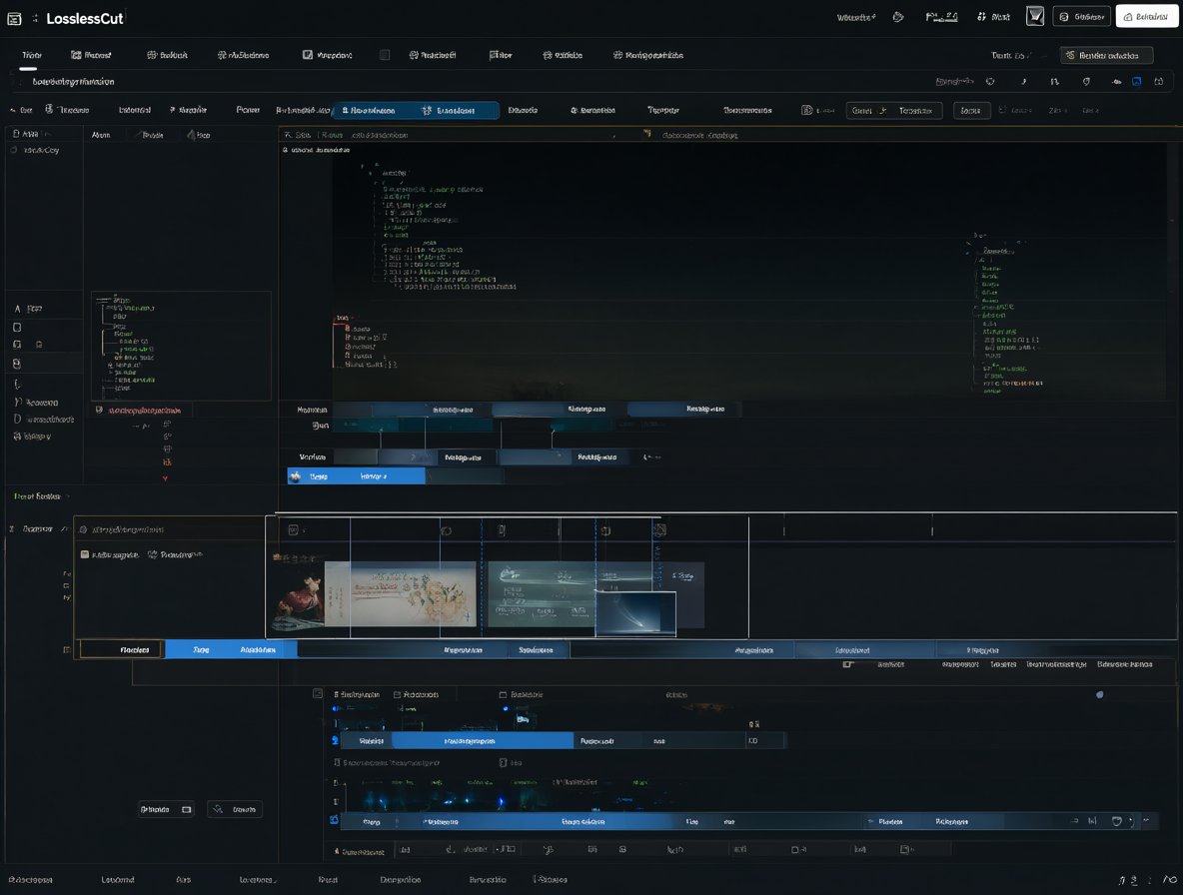The image size is (1183, 895).
Task: Expand the red downward arrow in the left panel
Action: point(165,478)
